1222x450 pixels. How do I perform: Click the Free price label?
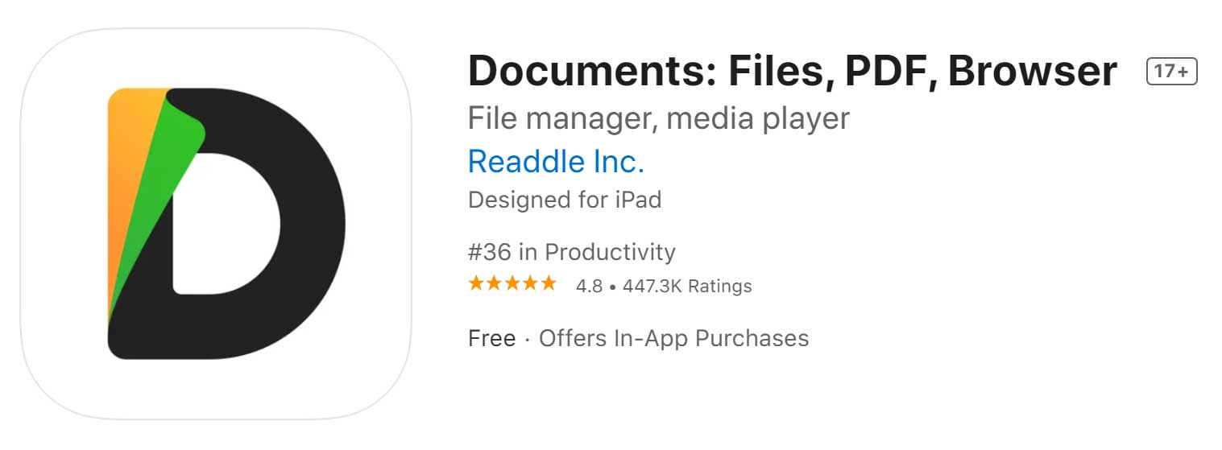coord(491,338)
